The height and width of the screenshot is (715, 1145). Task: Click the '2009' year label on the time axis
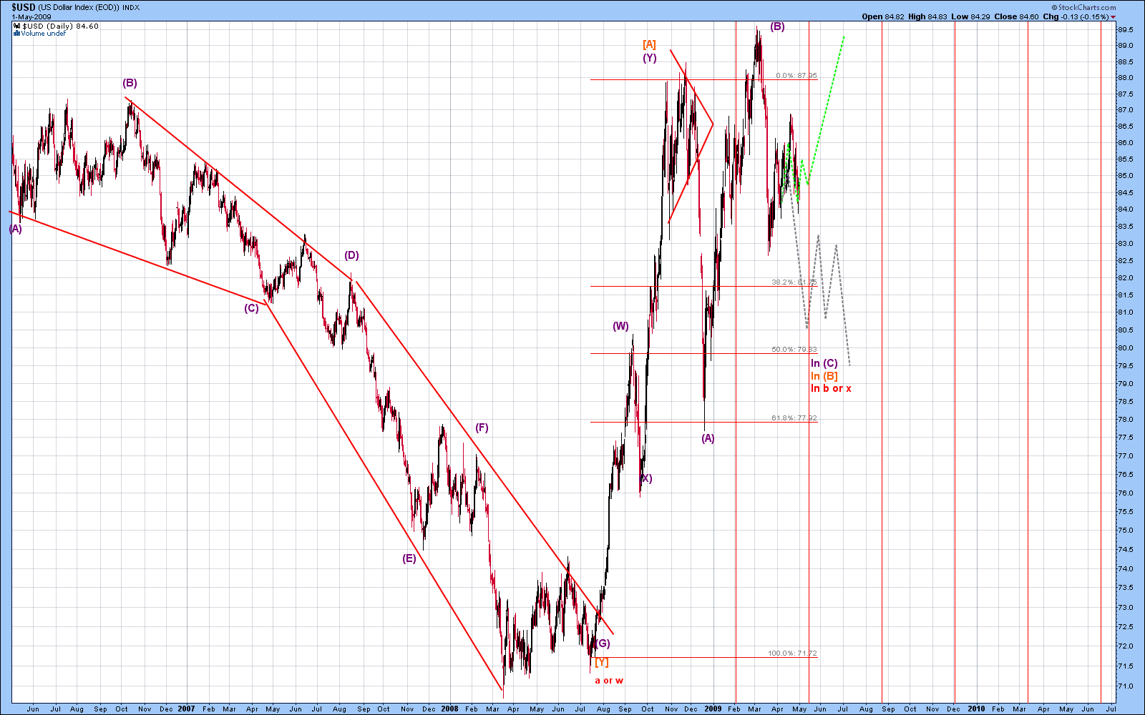pos(713,709)
